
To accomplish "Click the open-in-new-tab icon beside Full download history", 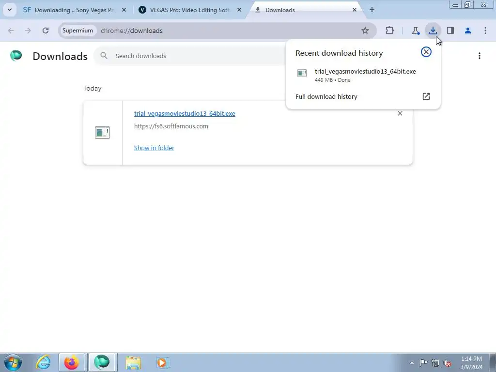I will [426, 96].
